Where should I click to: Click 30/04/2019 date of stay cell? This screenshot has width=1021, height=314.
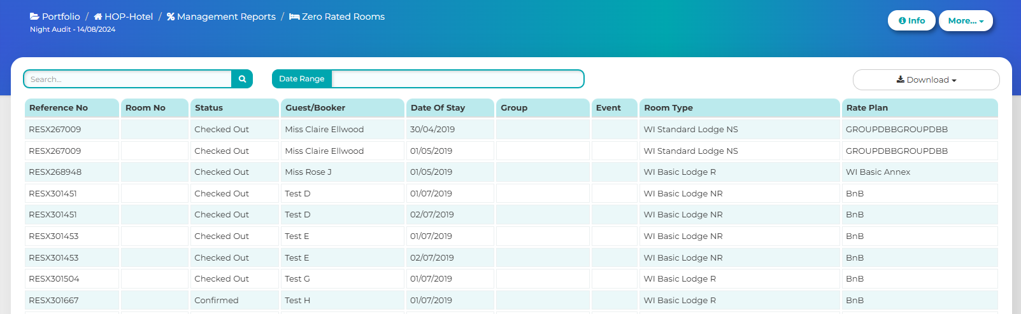coord(450,129)
